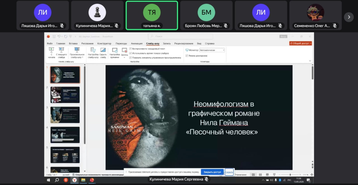Click the fit slide to window icon

(x=312, y=175)
